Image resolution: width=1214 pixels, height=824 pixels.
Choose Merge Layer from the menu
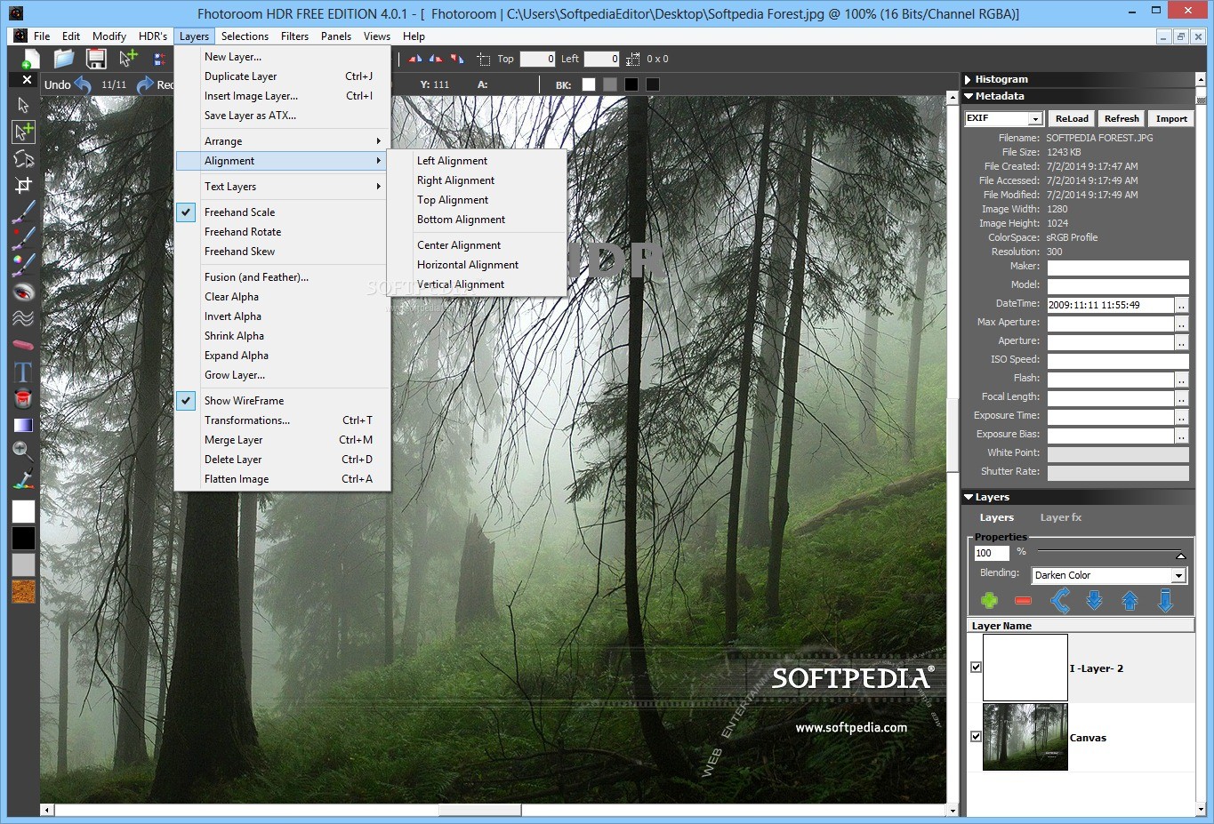click(x=282, y=440)
